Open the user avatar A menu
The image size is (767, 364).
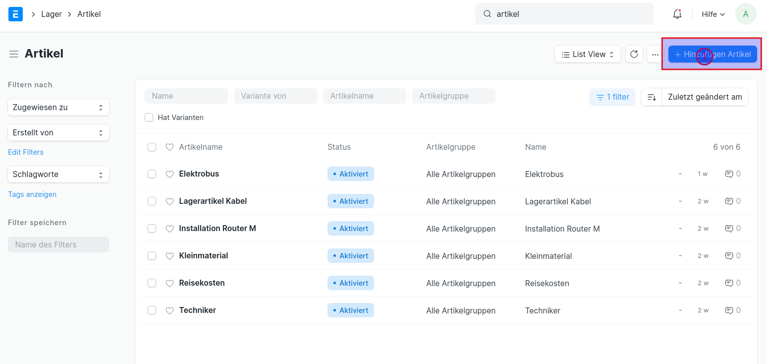coord(746,14)
